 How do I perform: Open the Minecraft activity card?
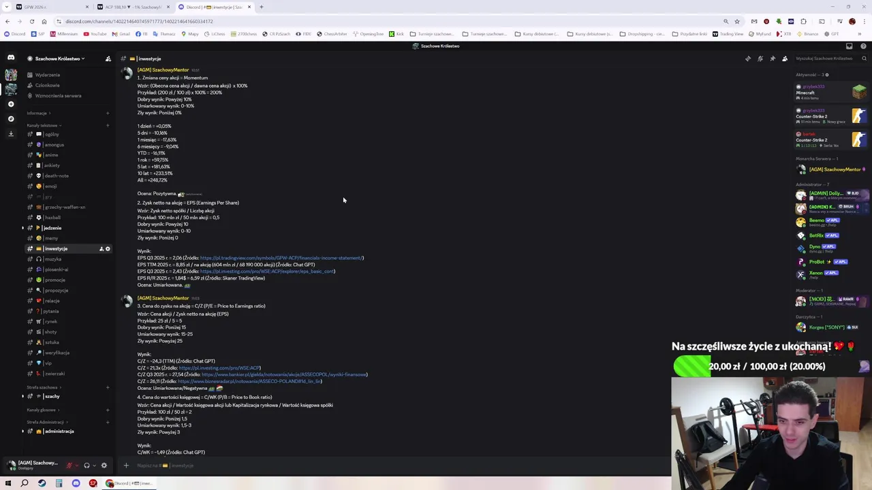(831, 92)
